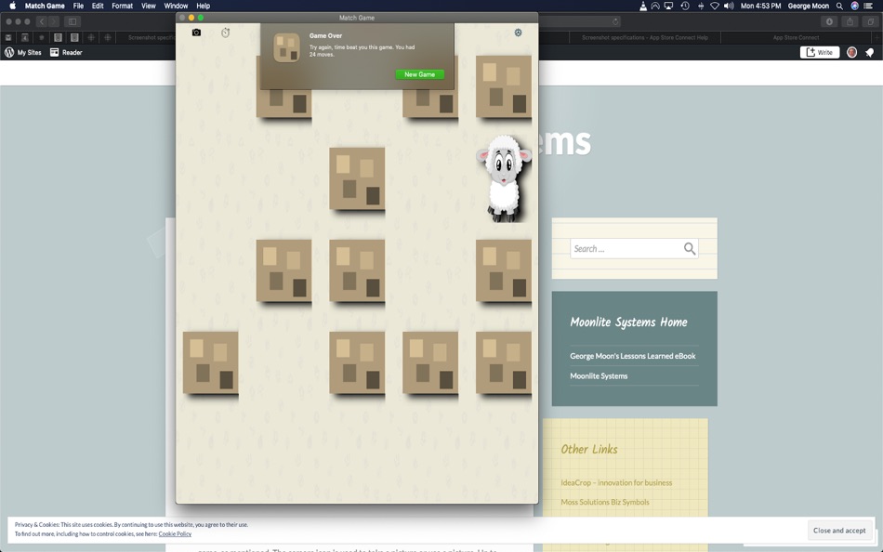Click the profile avatar in the toolbar
The height and width of the screenshot is (552, 883).
[851, 52]
